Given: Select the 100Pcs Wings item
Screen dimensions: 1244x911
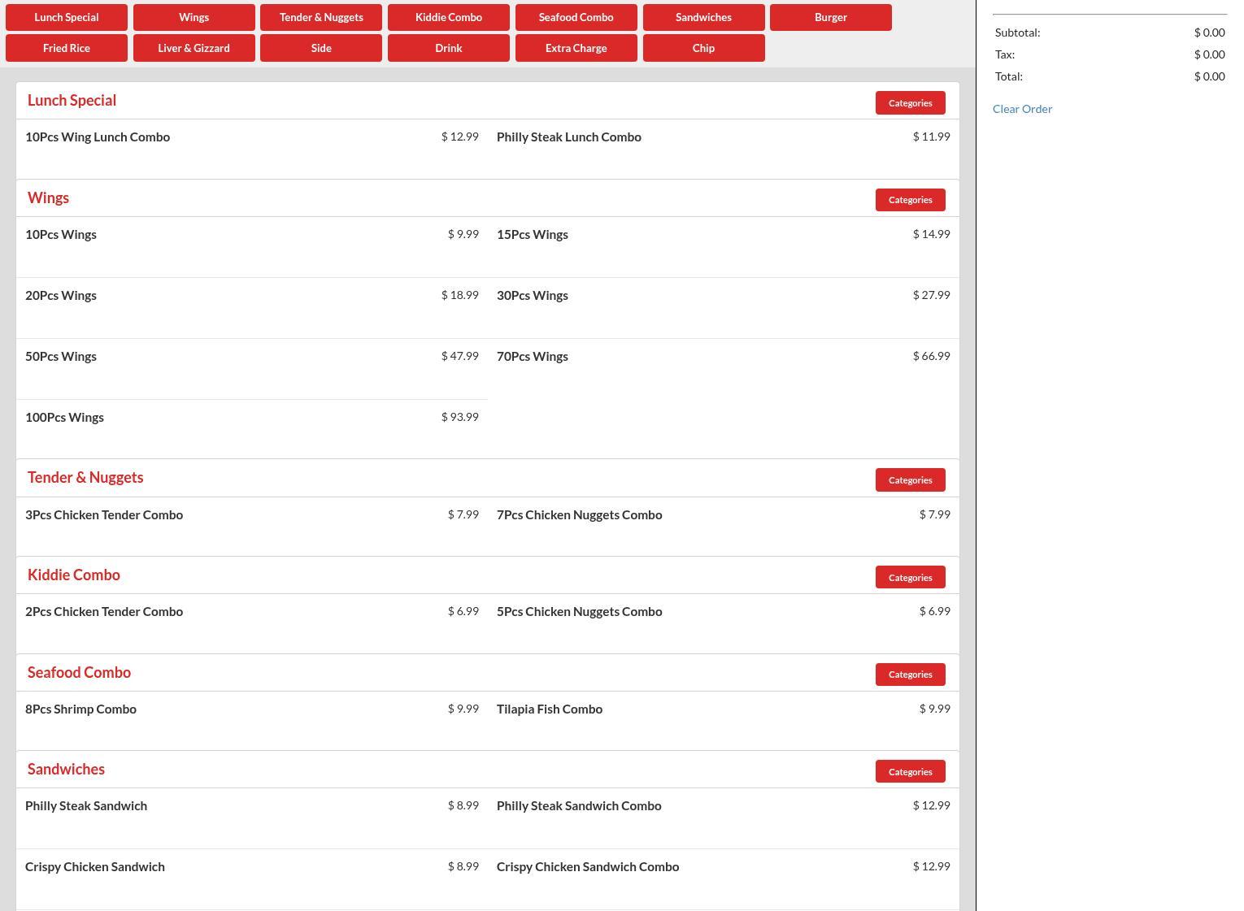Looking at the screenshot, I should coord(64,418).
